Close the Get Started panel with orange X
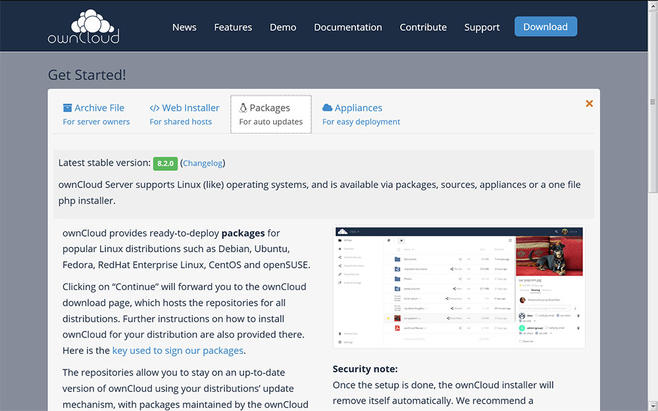This screenshot has height=411, width=658. click(x=589, y=104)
